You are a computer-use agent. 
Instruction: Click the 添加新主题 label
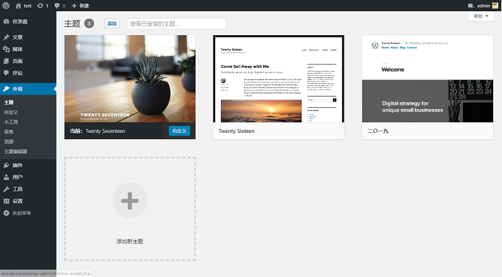[130, 241]
